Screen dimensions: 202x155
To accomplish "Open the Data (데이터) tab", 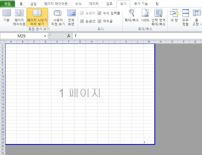I will (x=94, y=4).
